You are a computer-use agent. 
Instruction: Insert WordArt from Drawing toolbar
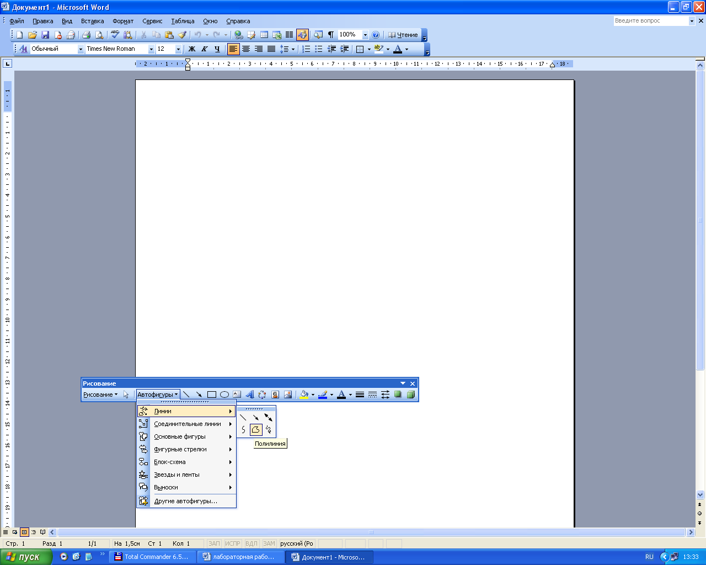tap(250, 395)
